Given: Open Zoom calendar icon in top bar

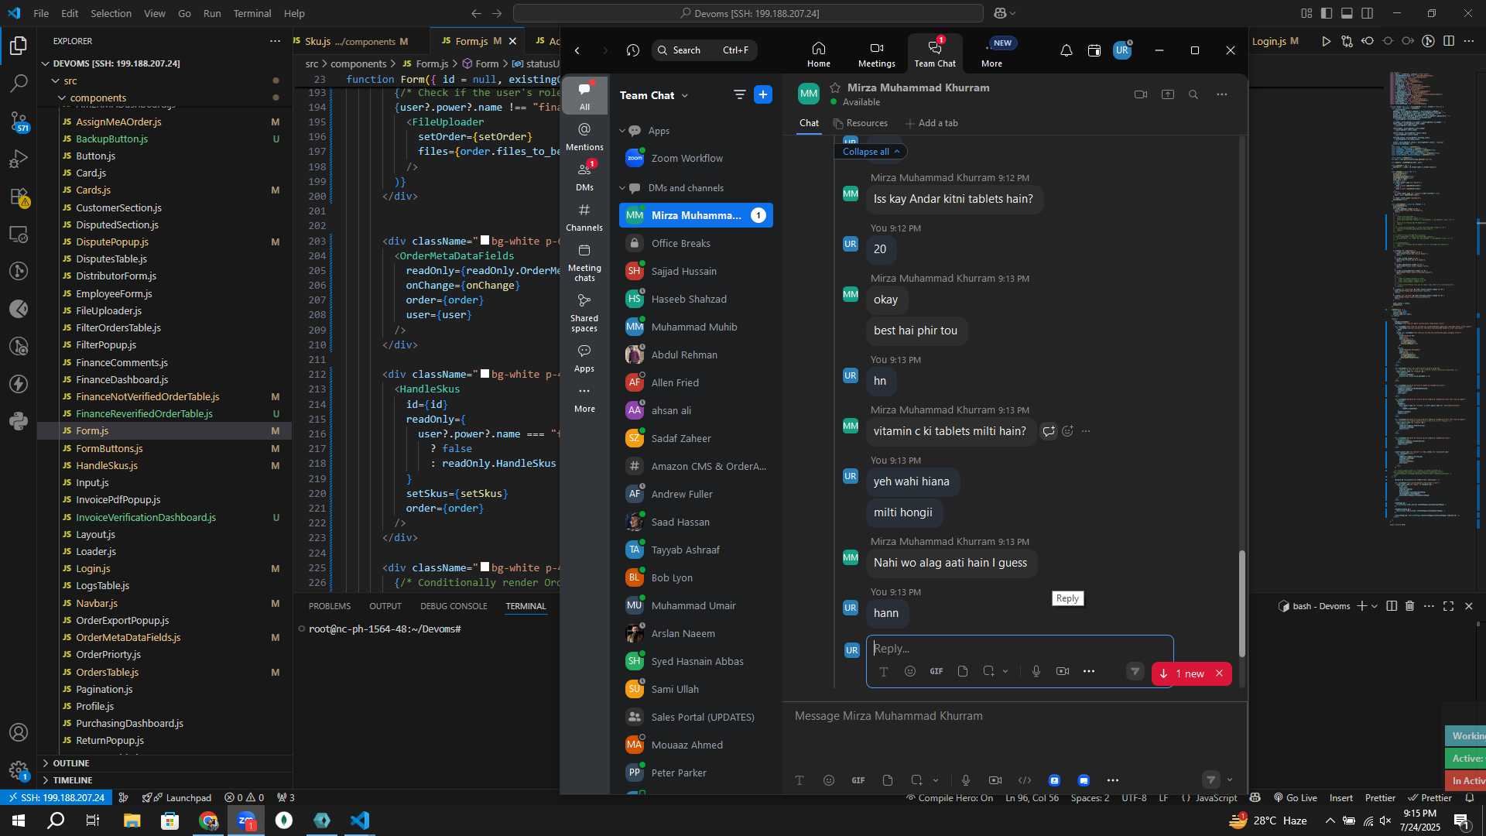Looking at the screenshot, I should click(1094, 50).
